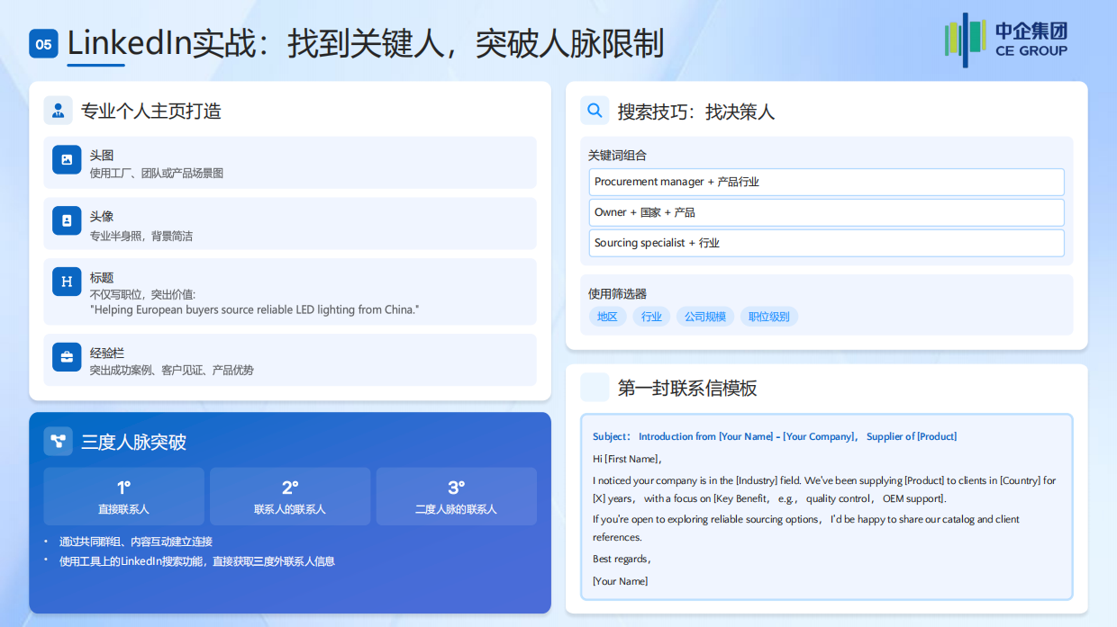This screenshot has height=627, width=1117.
Task: Click the 头图 image icon
Action: 67,159
